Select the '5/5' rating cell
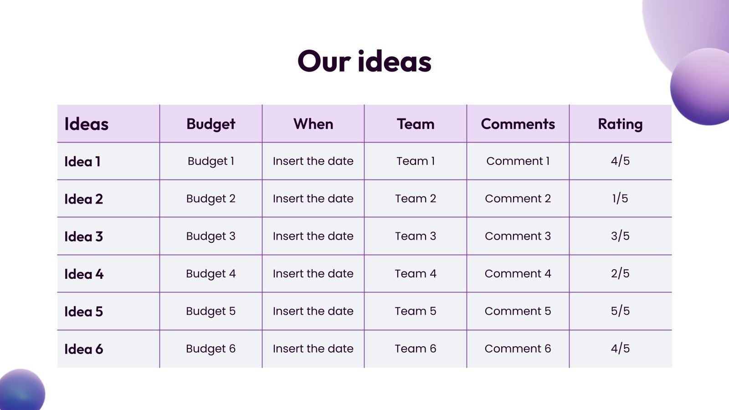 [x=620, y=311]
